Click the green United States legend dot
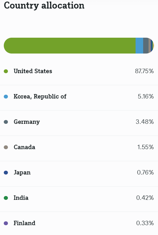The height and width of the screenshot is (235, 158). click(x=6, y=71)
